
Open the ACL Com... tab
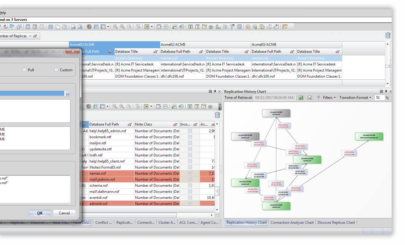[x=188, y=223]
